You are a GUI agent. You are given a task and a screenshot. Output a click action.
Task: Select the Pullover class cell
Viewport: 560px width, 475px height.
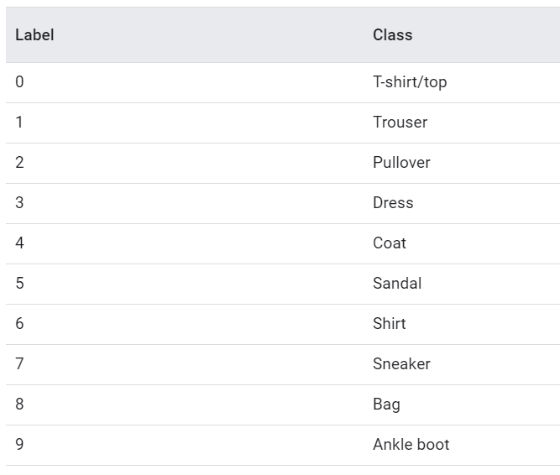[x=401, y=163]
